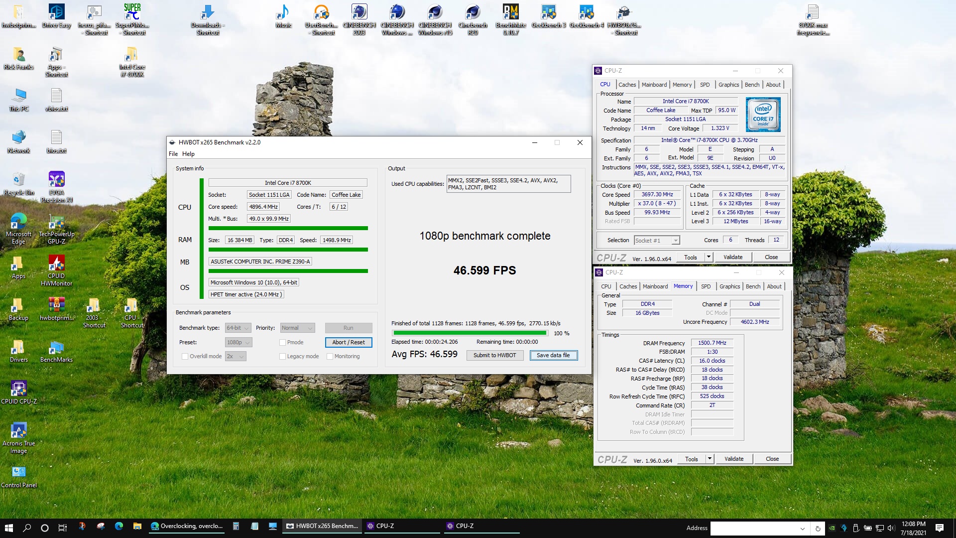
Task: Open the Help menu in HWBOT x265
Action: (188, 154)
